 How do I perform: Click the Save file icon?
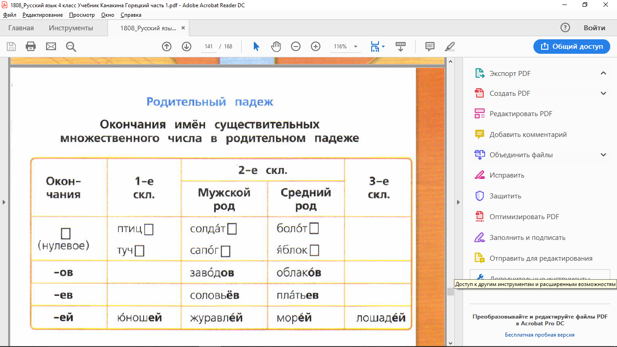coord(11,46)
